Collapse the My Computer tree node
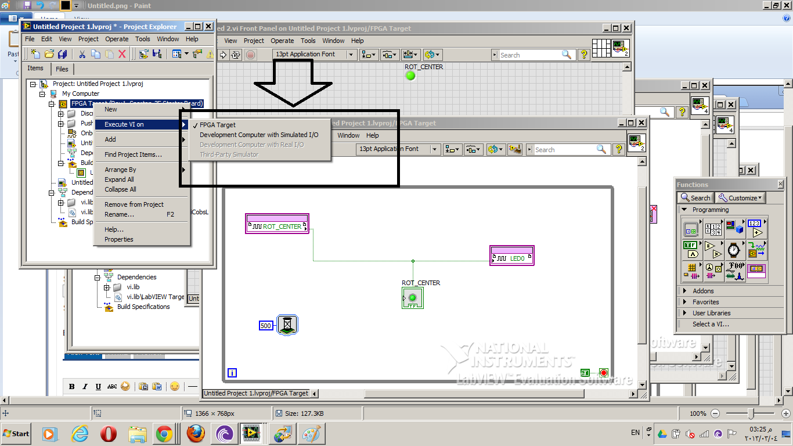Image resolution: width=793 pixels, height=446 pixels. tap(42, 93)
